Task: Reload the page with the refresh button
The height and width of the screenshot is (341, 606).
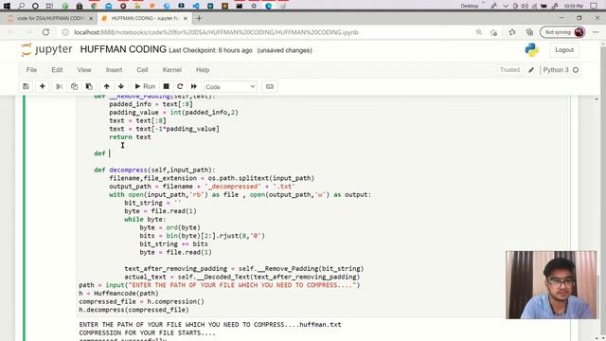Action: pyautogui.click(x=45, y=32)
